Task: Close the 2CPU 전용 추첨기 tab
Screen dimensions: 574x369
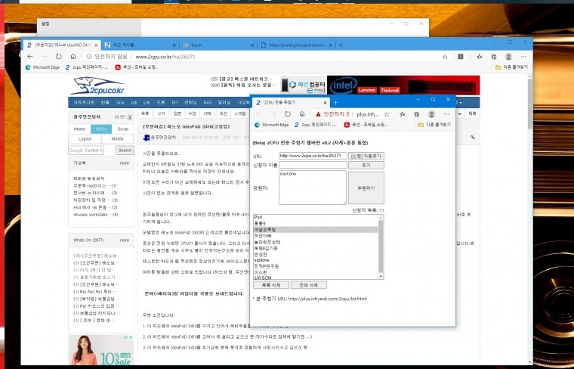Action: pos(325,103)
